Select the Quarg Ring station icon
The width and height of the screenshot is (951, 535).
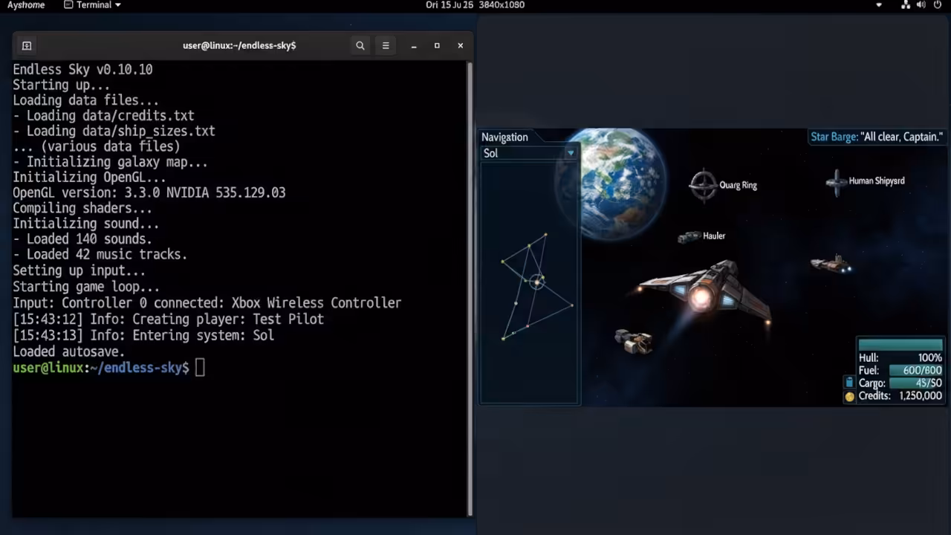click(703, 186)
